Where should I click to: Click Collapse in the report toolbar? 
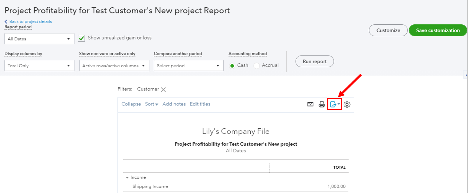click(x=131, y=104)
